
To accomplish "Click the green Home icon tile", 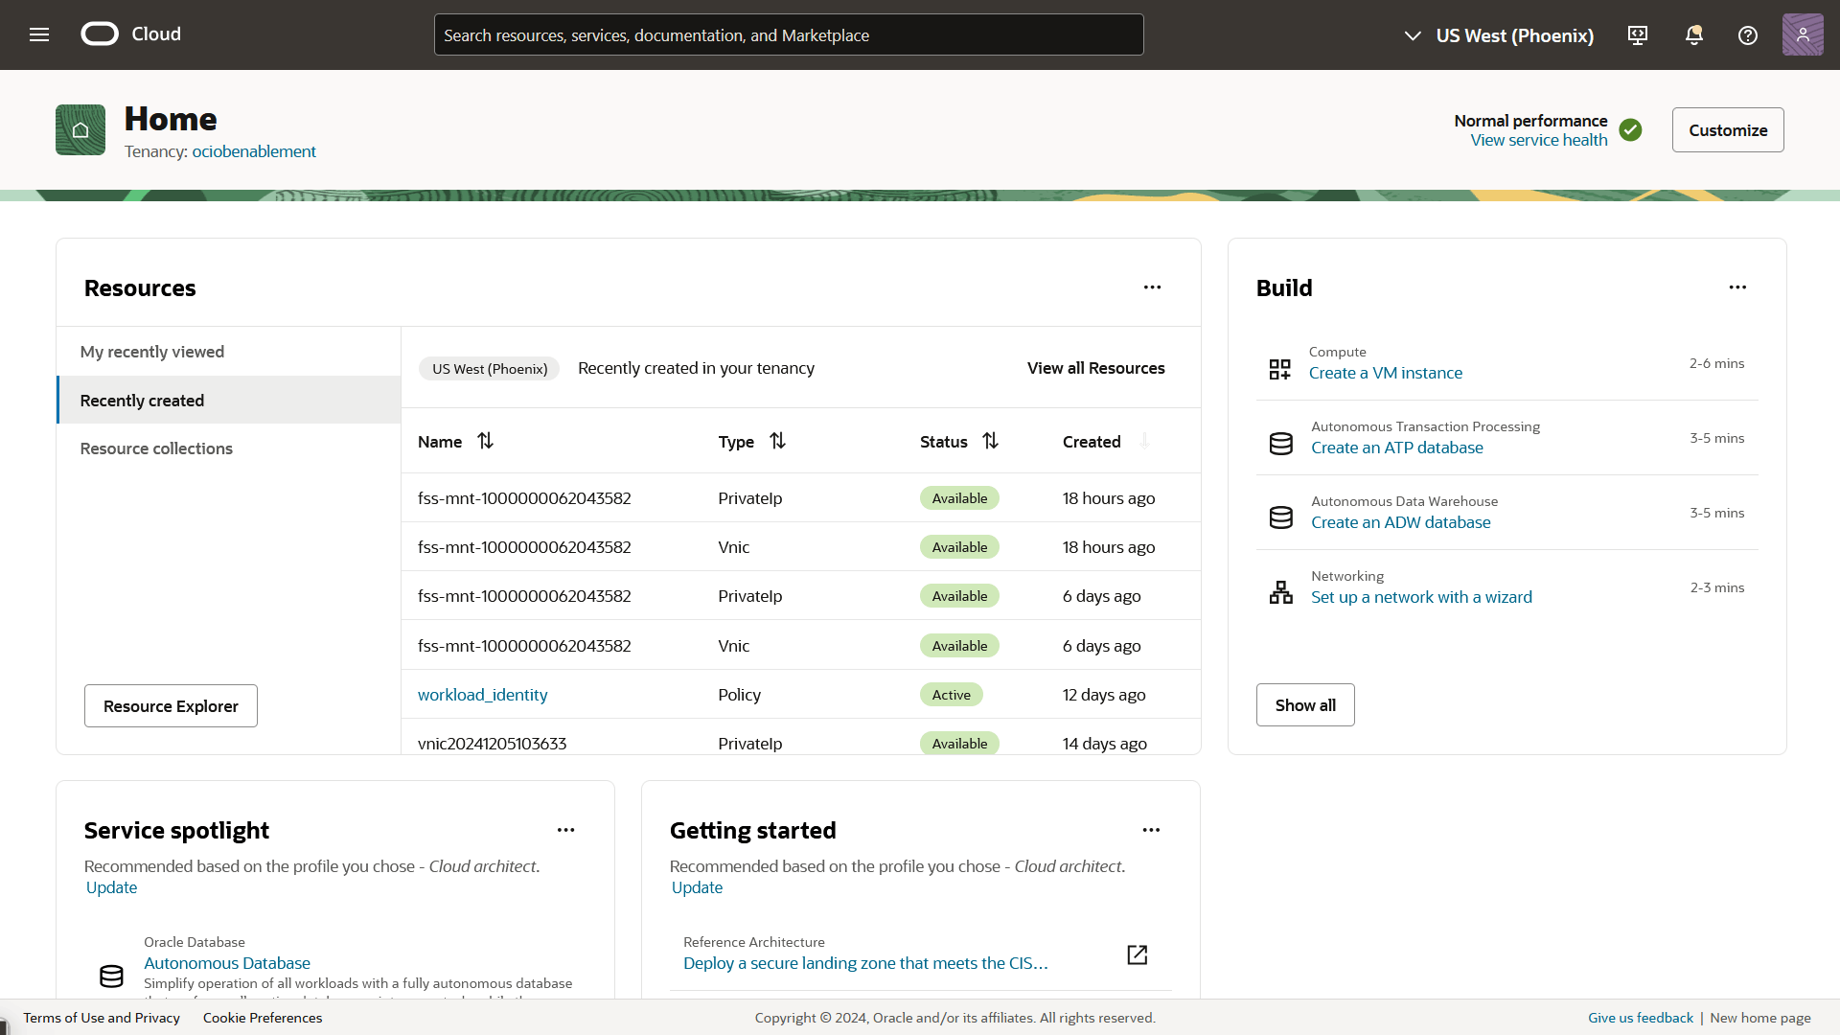I will (x=80, y=130).
